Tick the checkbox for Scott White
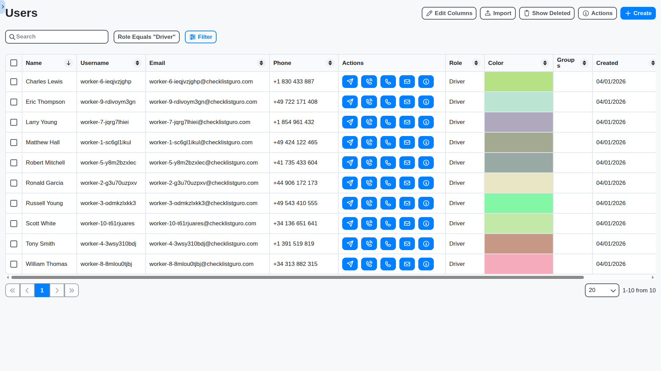 14,224
